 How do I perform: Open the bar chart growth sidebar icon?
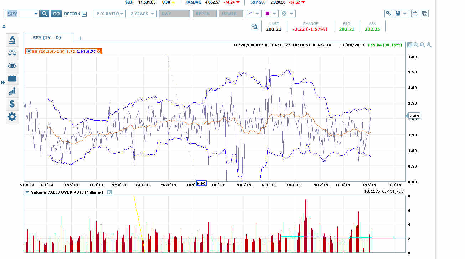pos(12,91)
